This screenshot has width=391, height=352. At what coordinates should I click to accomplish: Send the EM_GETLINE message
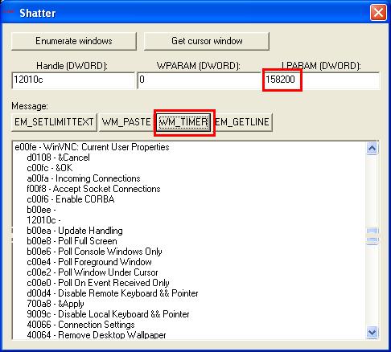[x=243, y=122]
